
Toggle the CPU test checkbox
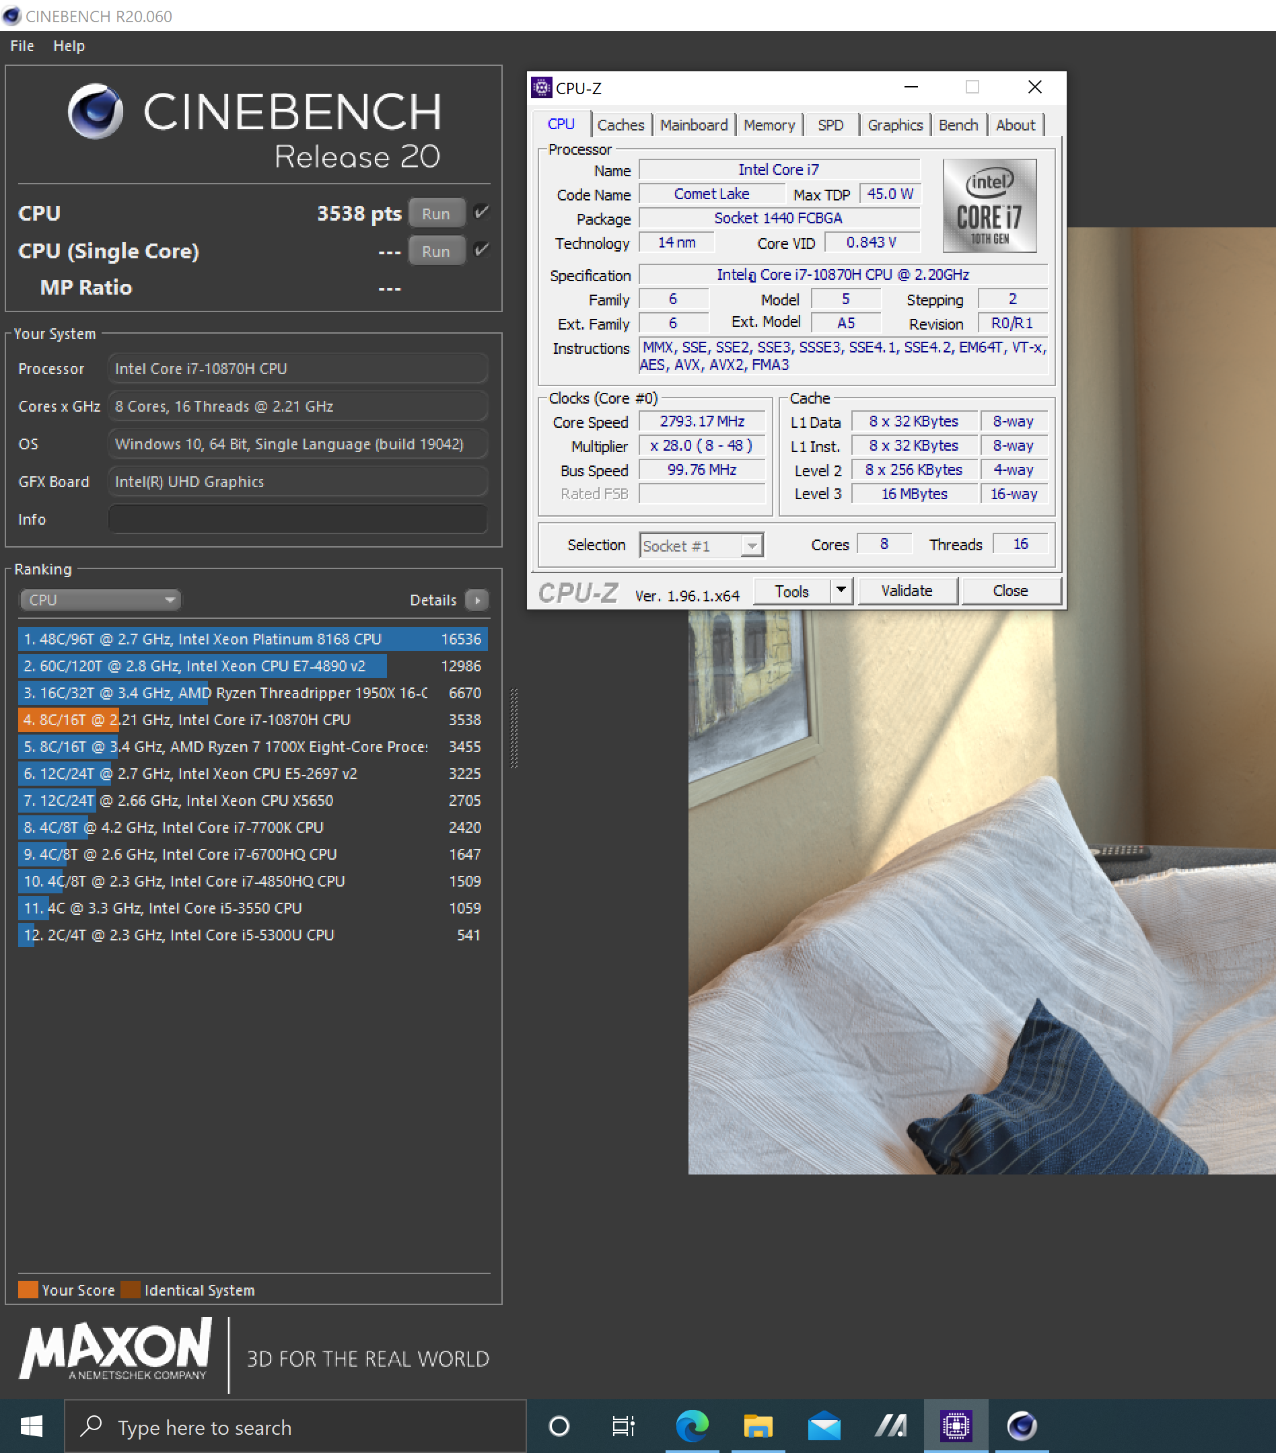[x=481, y=212]
